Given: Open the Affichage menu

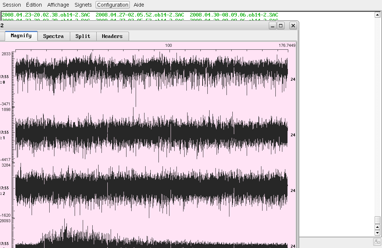Looking at the screenshot, I should point(58,5).
